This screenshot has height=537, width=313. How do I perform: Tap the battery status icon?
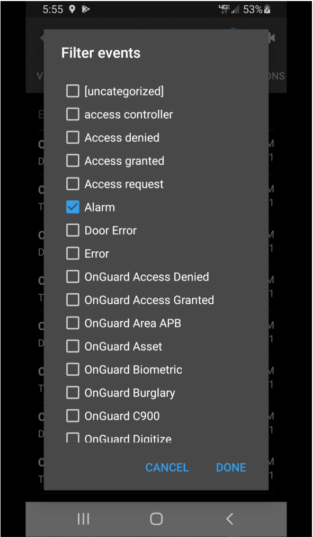267,10
